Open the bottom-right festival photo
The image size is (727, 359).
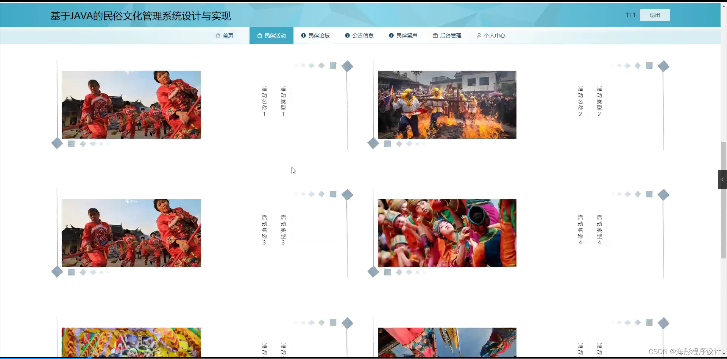(447, 342)
